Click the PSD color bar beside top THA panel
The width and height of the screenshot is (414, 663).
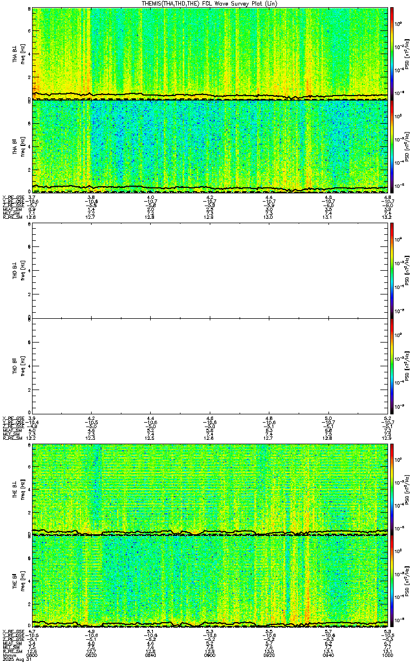(392, 54)
